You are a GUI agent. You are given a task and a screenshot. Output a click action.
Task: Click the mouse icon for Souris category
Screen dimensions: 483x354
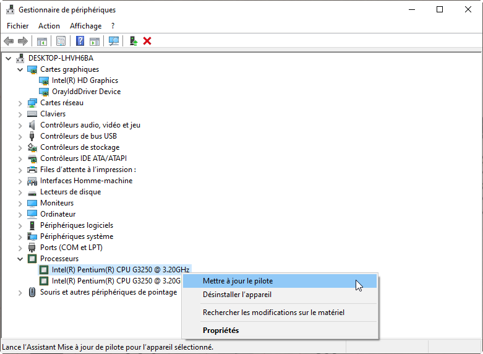pyautogui.click(x=32, y=292)
